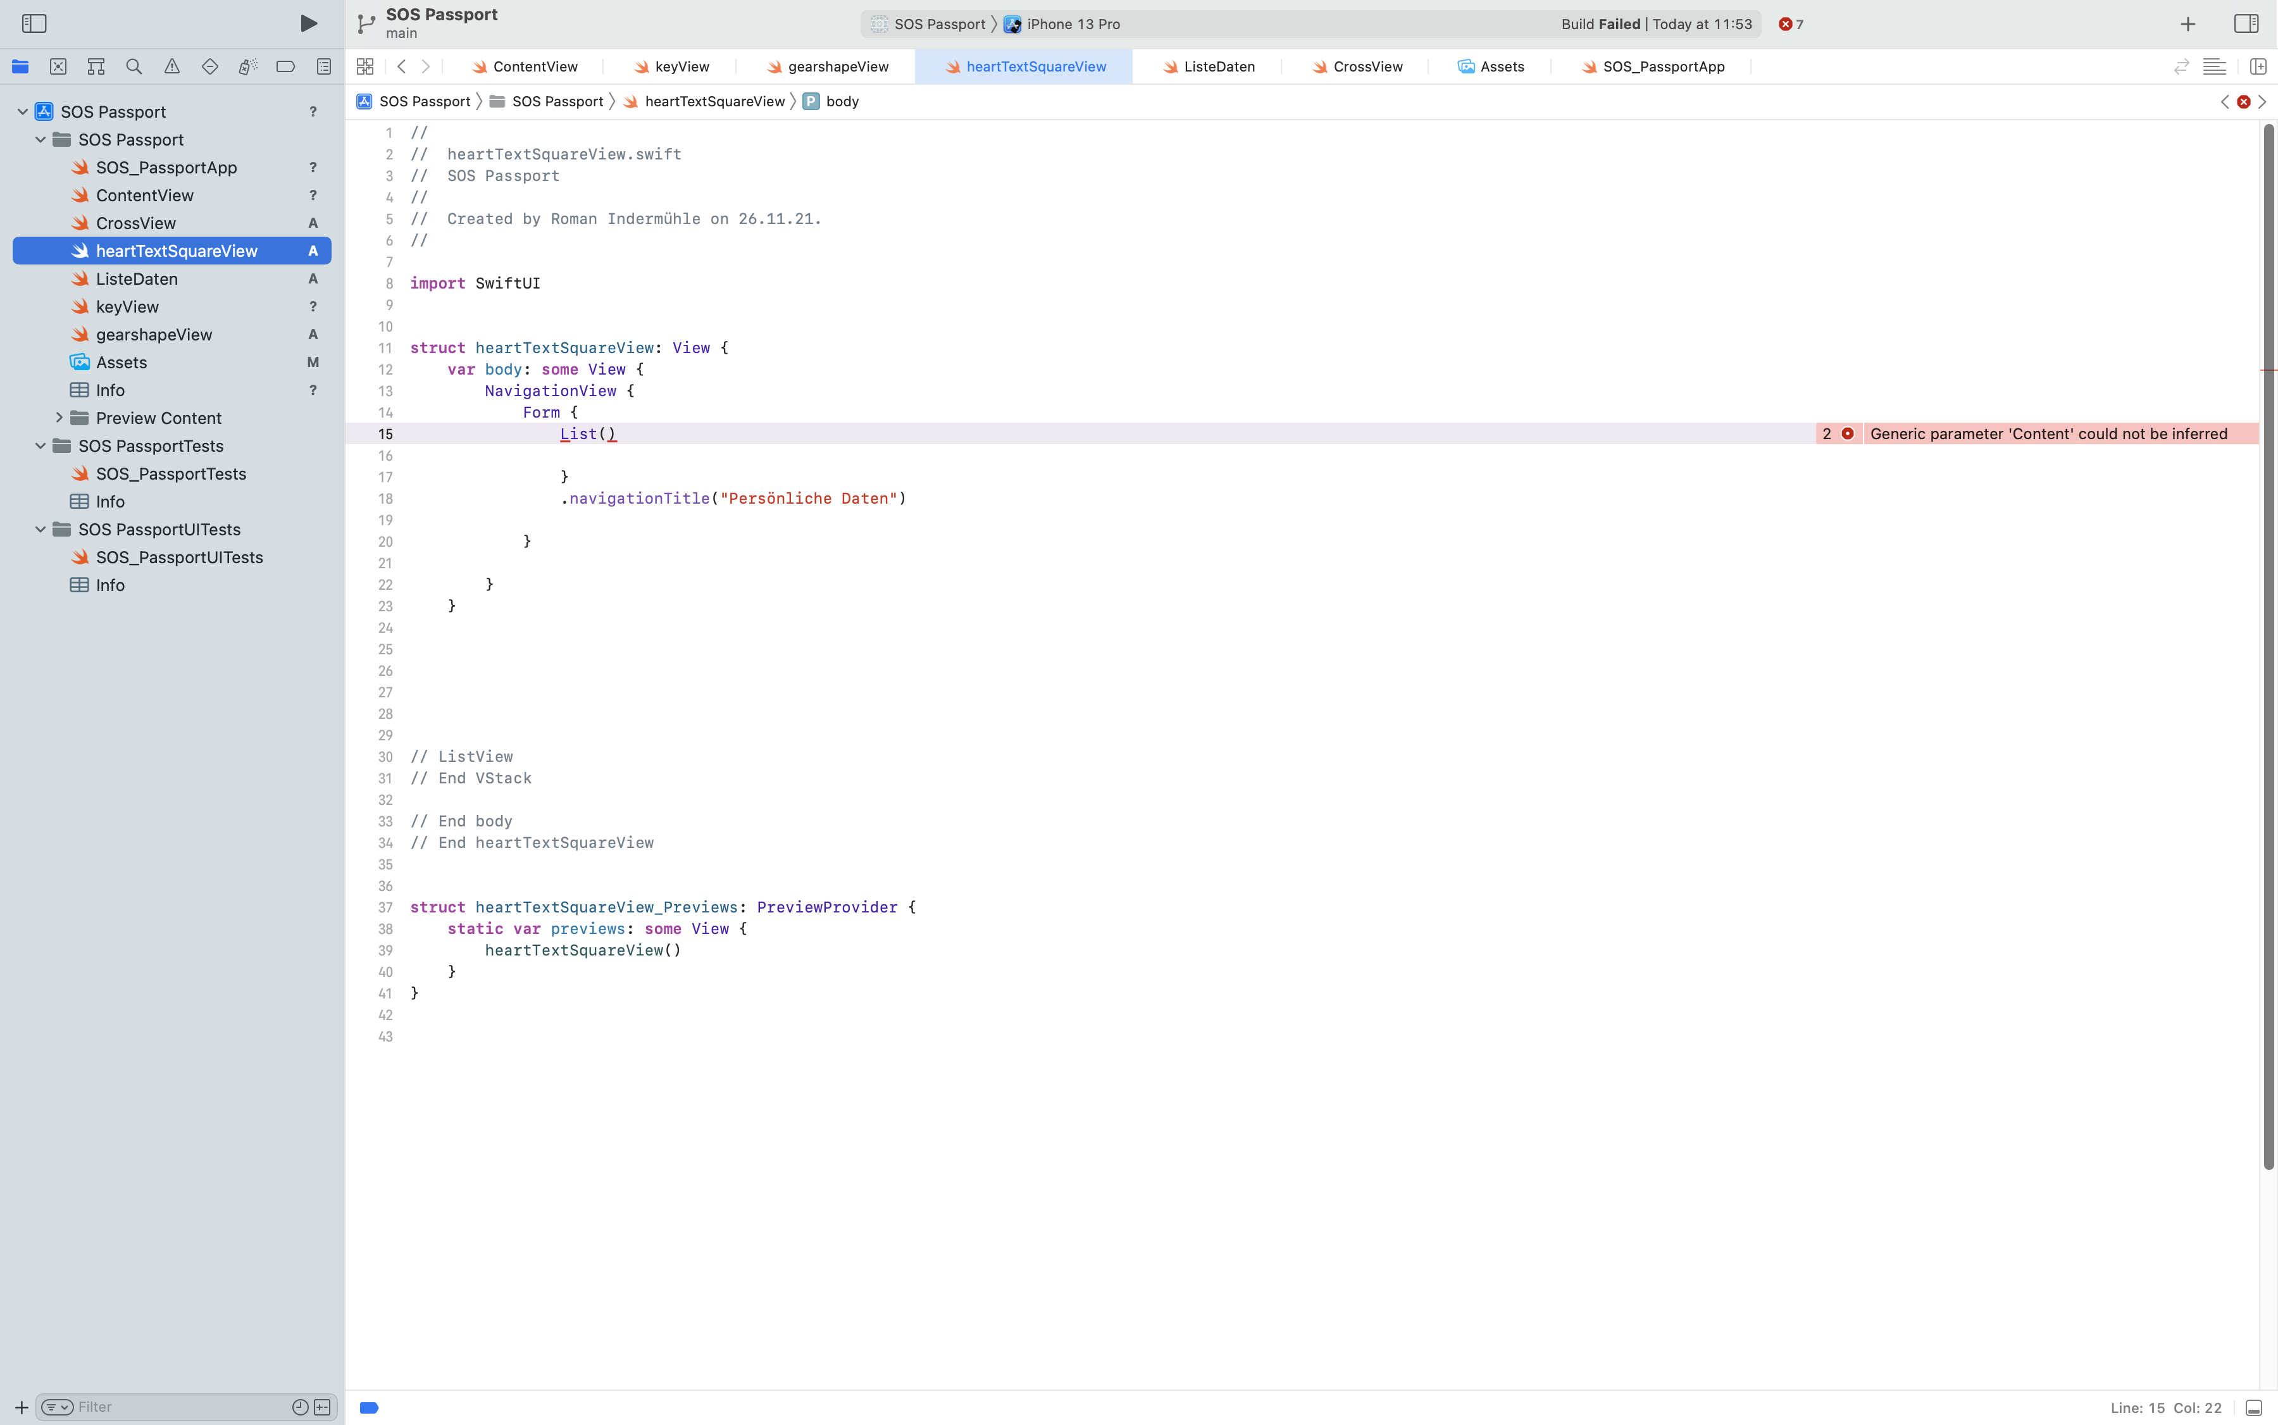Click the Run play button

308,23
